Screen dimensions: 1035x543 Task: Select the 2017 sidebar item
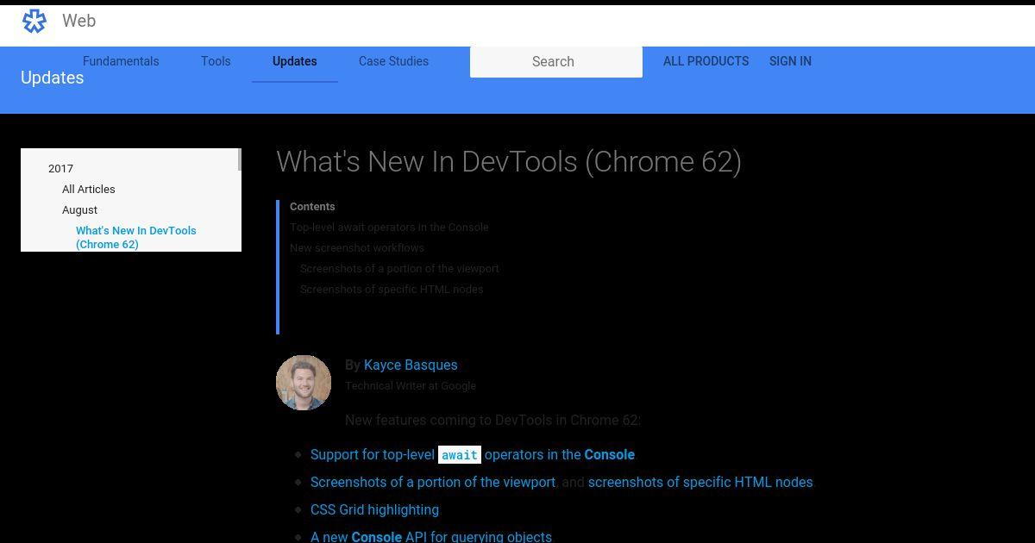[x=60, y=168]
